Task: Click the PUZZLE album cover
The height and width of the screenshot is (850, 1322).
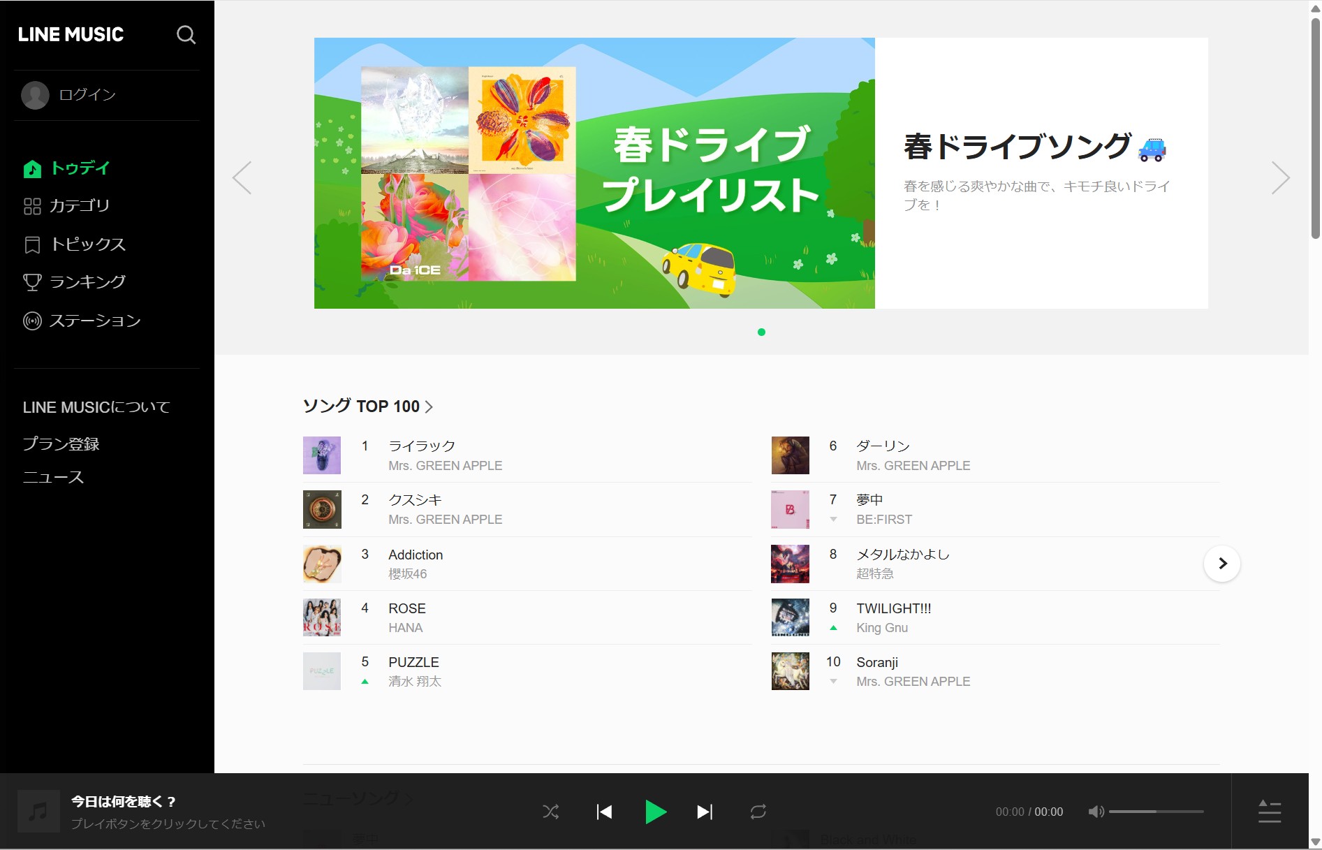Action: 322,671
